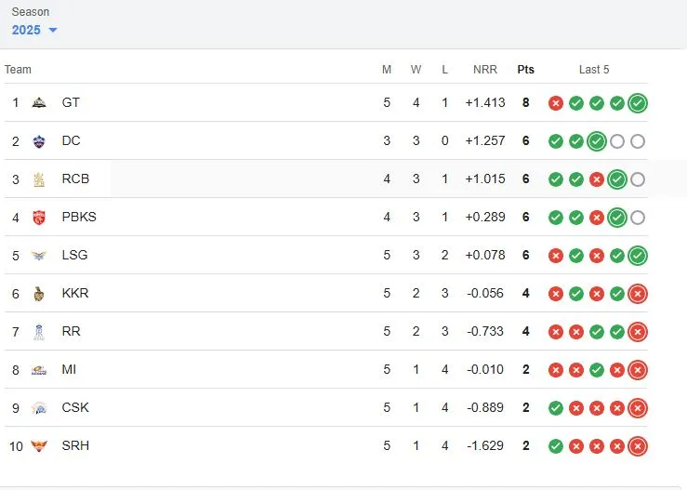The height and width of the screenshot is (490, 687).
Task: Open the PBKS team name link
Action: click(79, 217)
